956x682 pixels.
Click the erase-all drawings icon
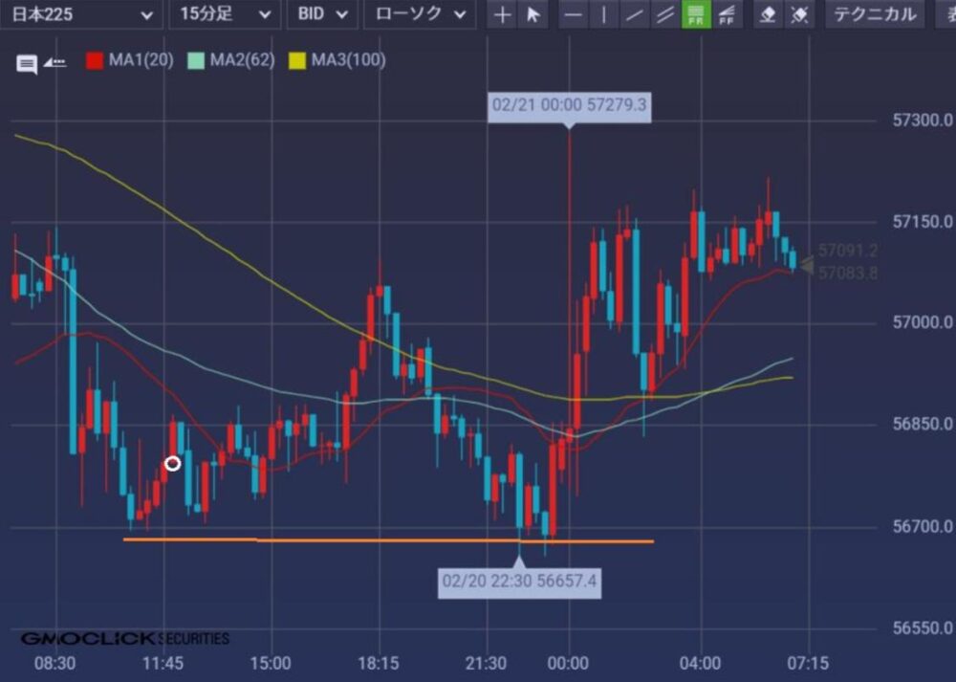(799, 15)
